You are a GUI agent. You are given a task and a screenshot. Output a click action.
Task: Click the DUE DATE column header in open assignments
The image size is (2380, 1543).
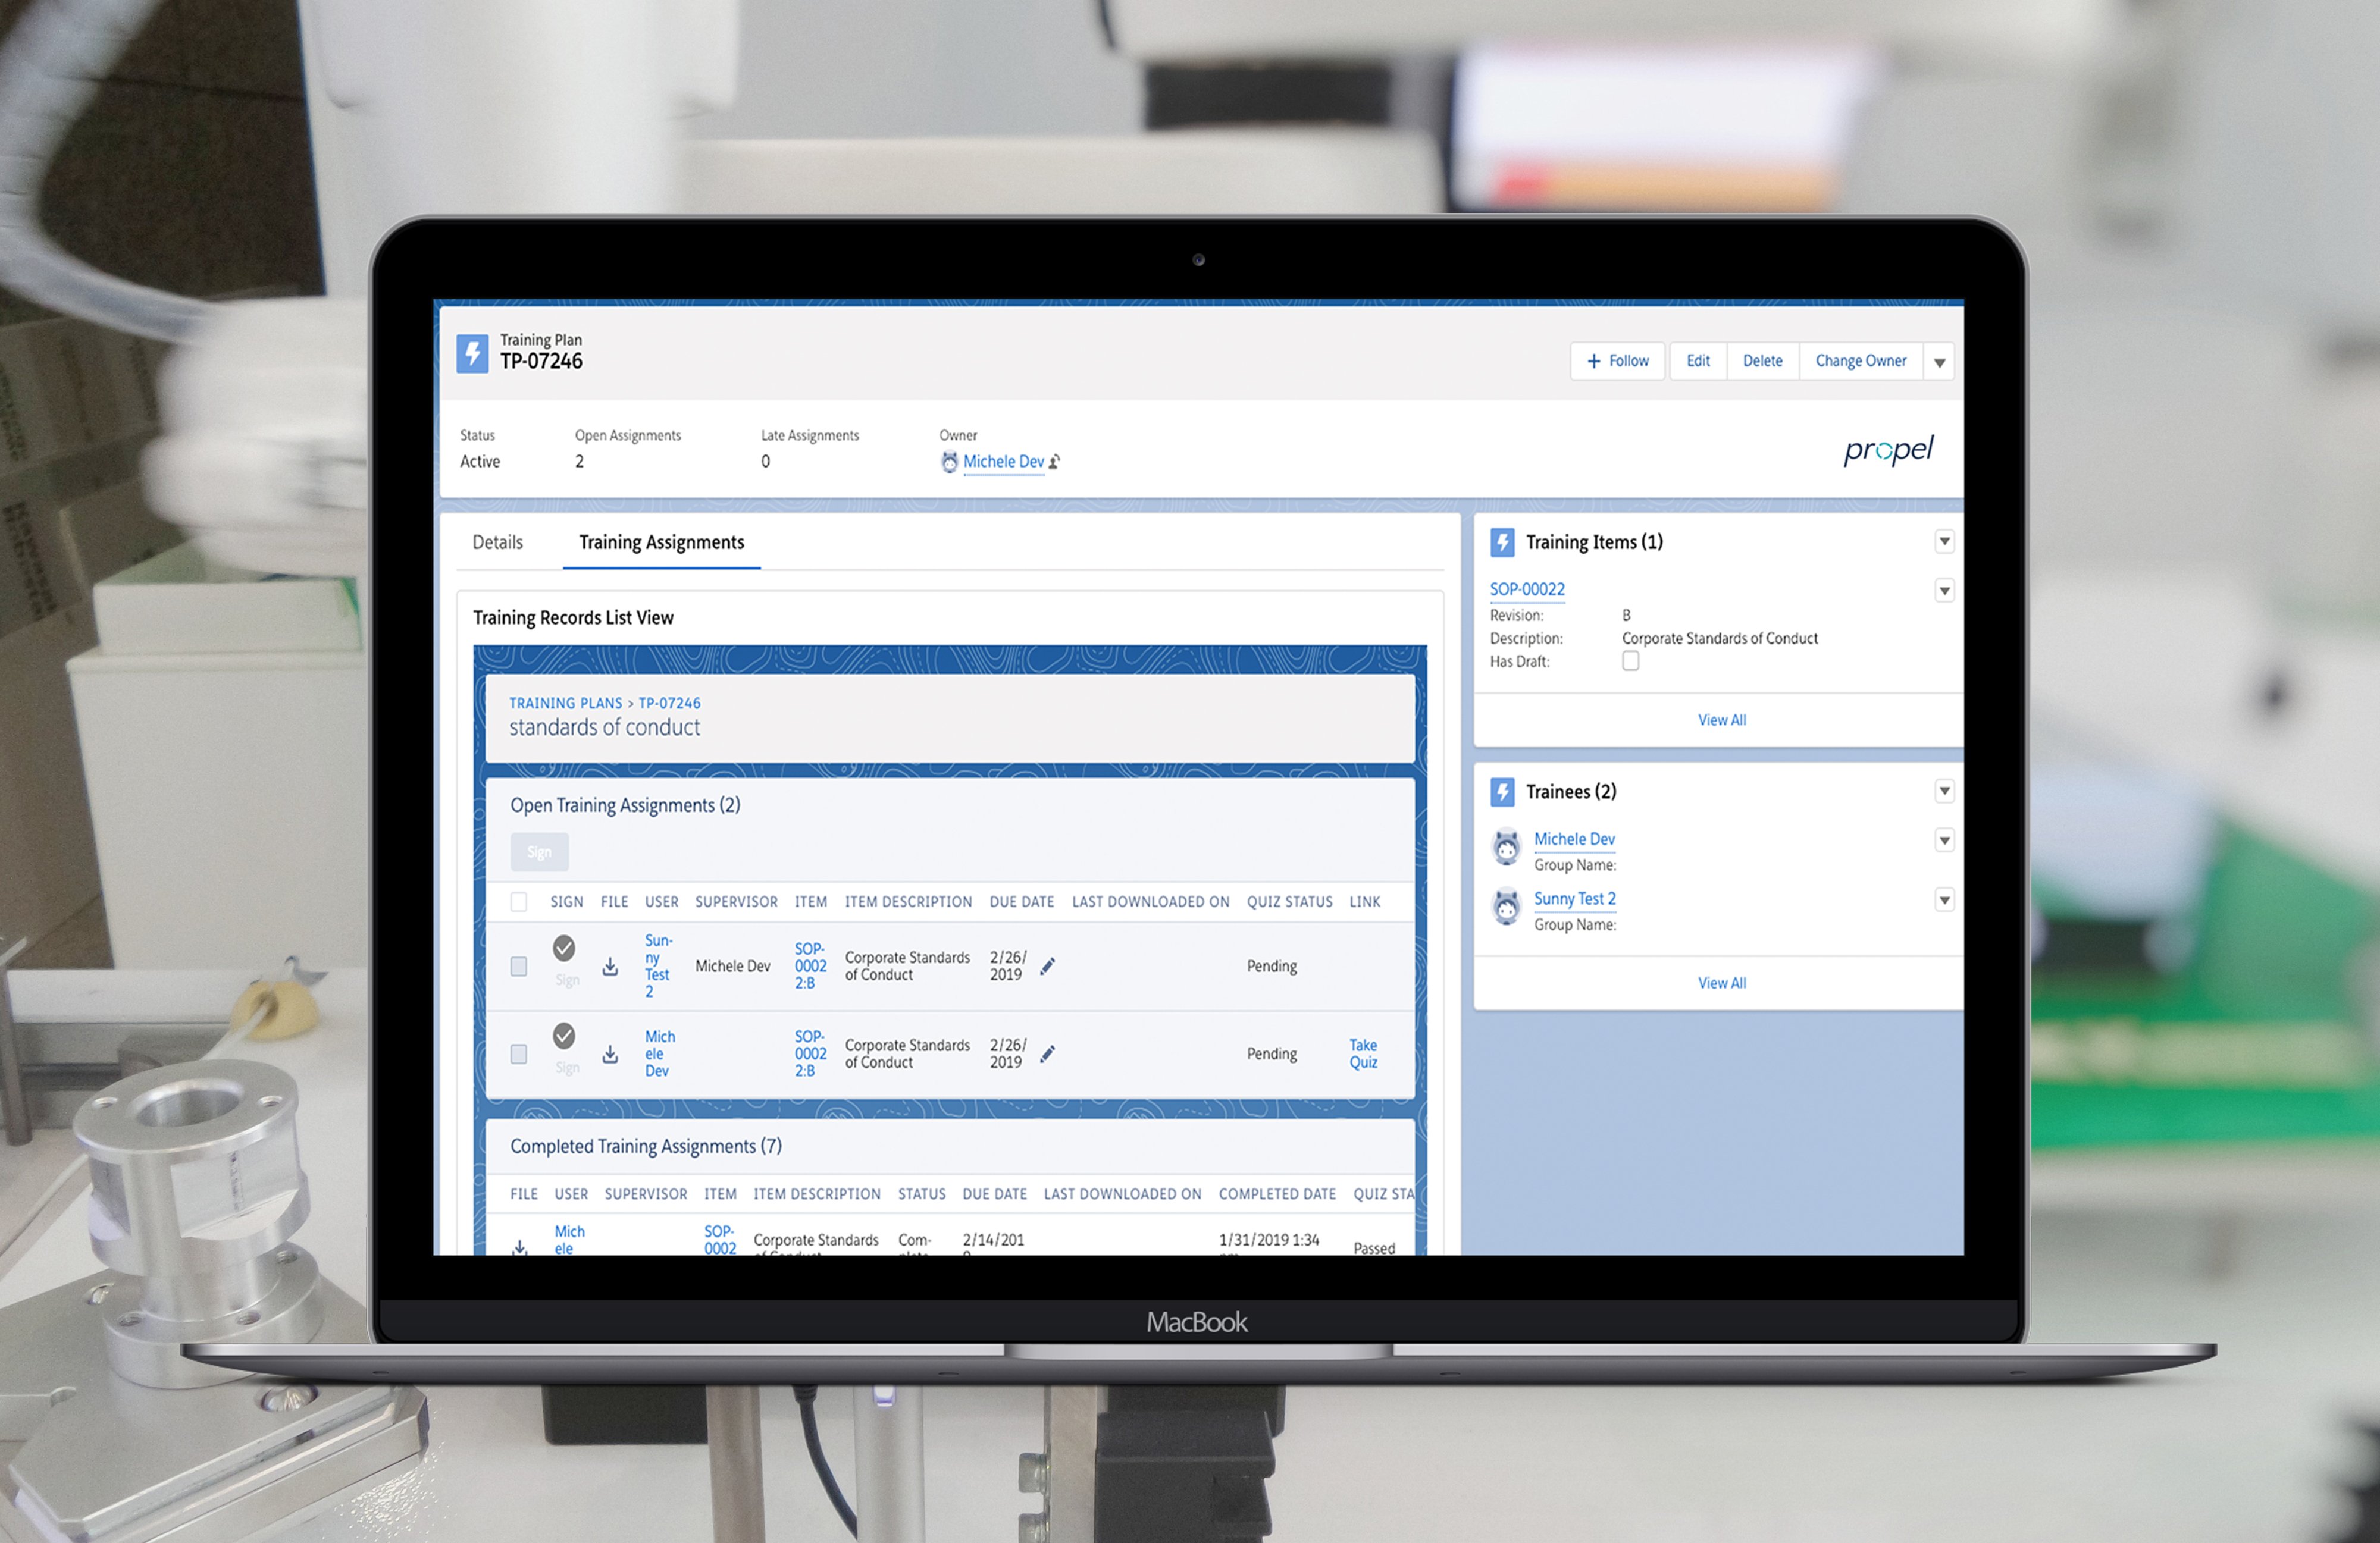tap(1021, 902)
